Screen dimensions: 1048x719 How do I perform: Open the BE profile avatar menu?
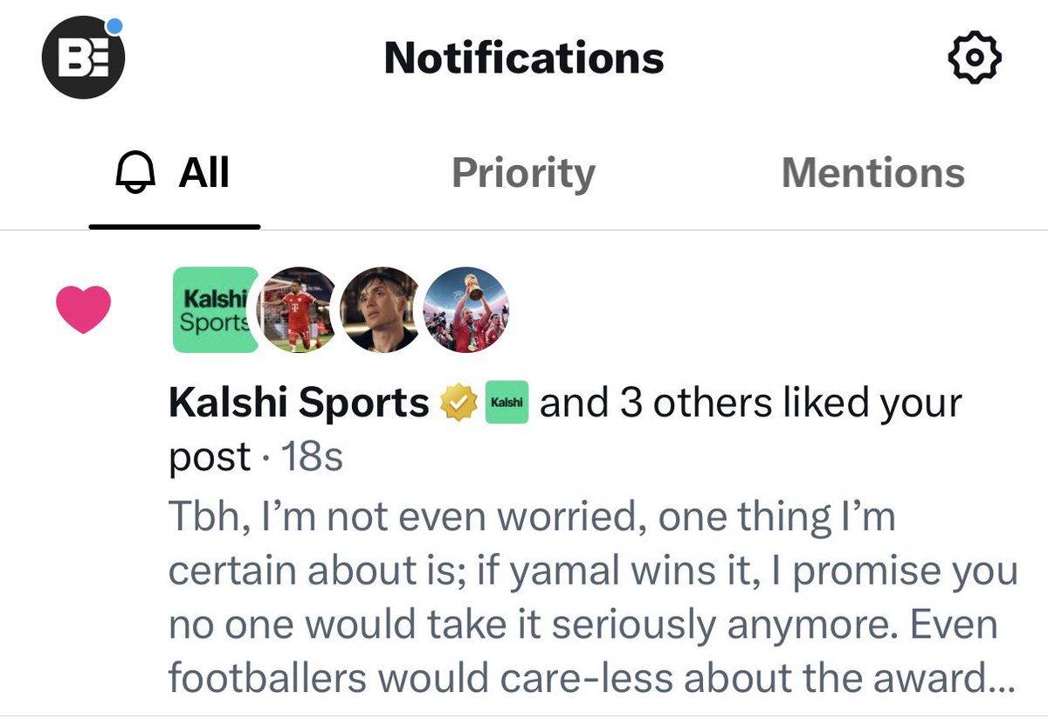click(x=84, y=58)
